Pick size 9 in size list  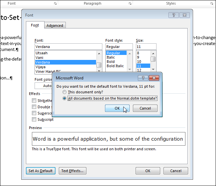[143, 57]
